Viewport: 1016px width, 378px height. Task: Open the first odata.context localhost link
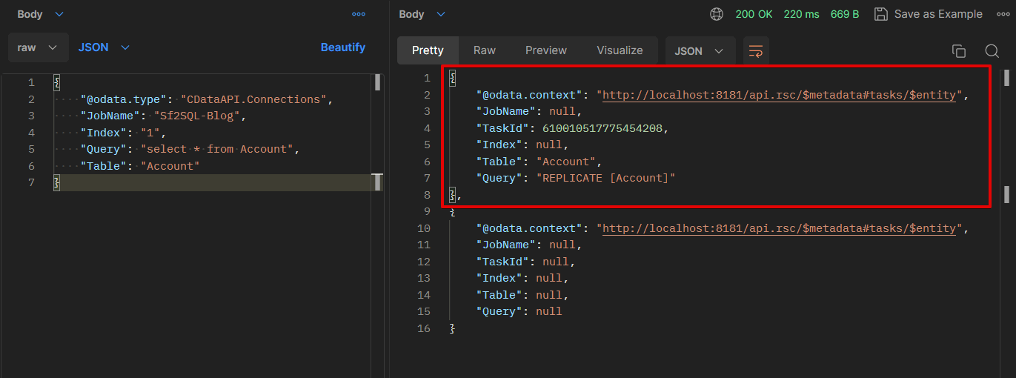click(x=779, y=95)
